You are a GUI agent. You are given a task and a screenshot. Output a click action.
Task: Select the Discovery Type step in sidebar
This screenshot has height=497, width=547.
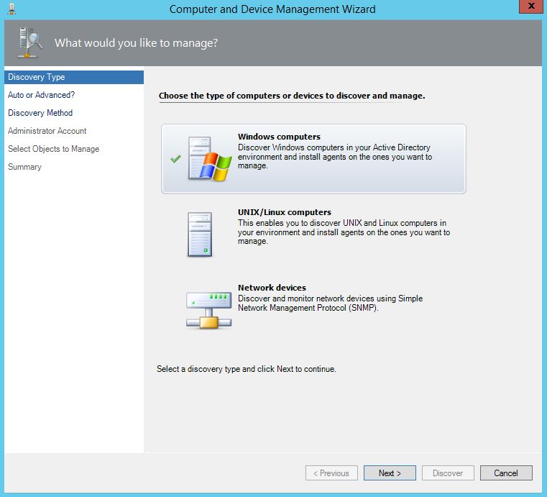[37, 77]
